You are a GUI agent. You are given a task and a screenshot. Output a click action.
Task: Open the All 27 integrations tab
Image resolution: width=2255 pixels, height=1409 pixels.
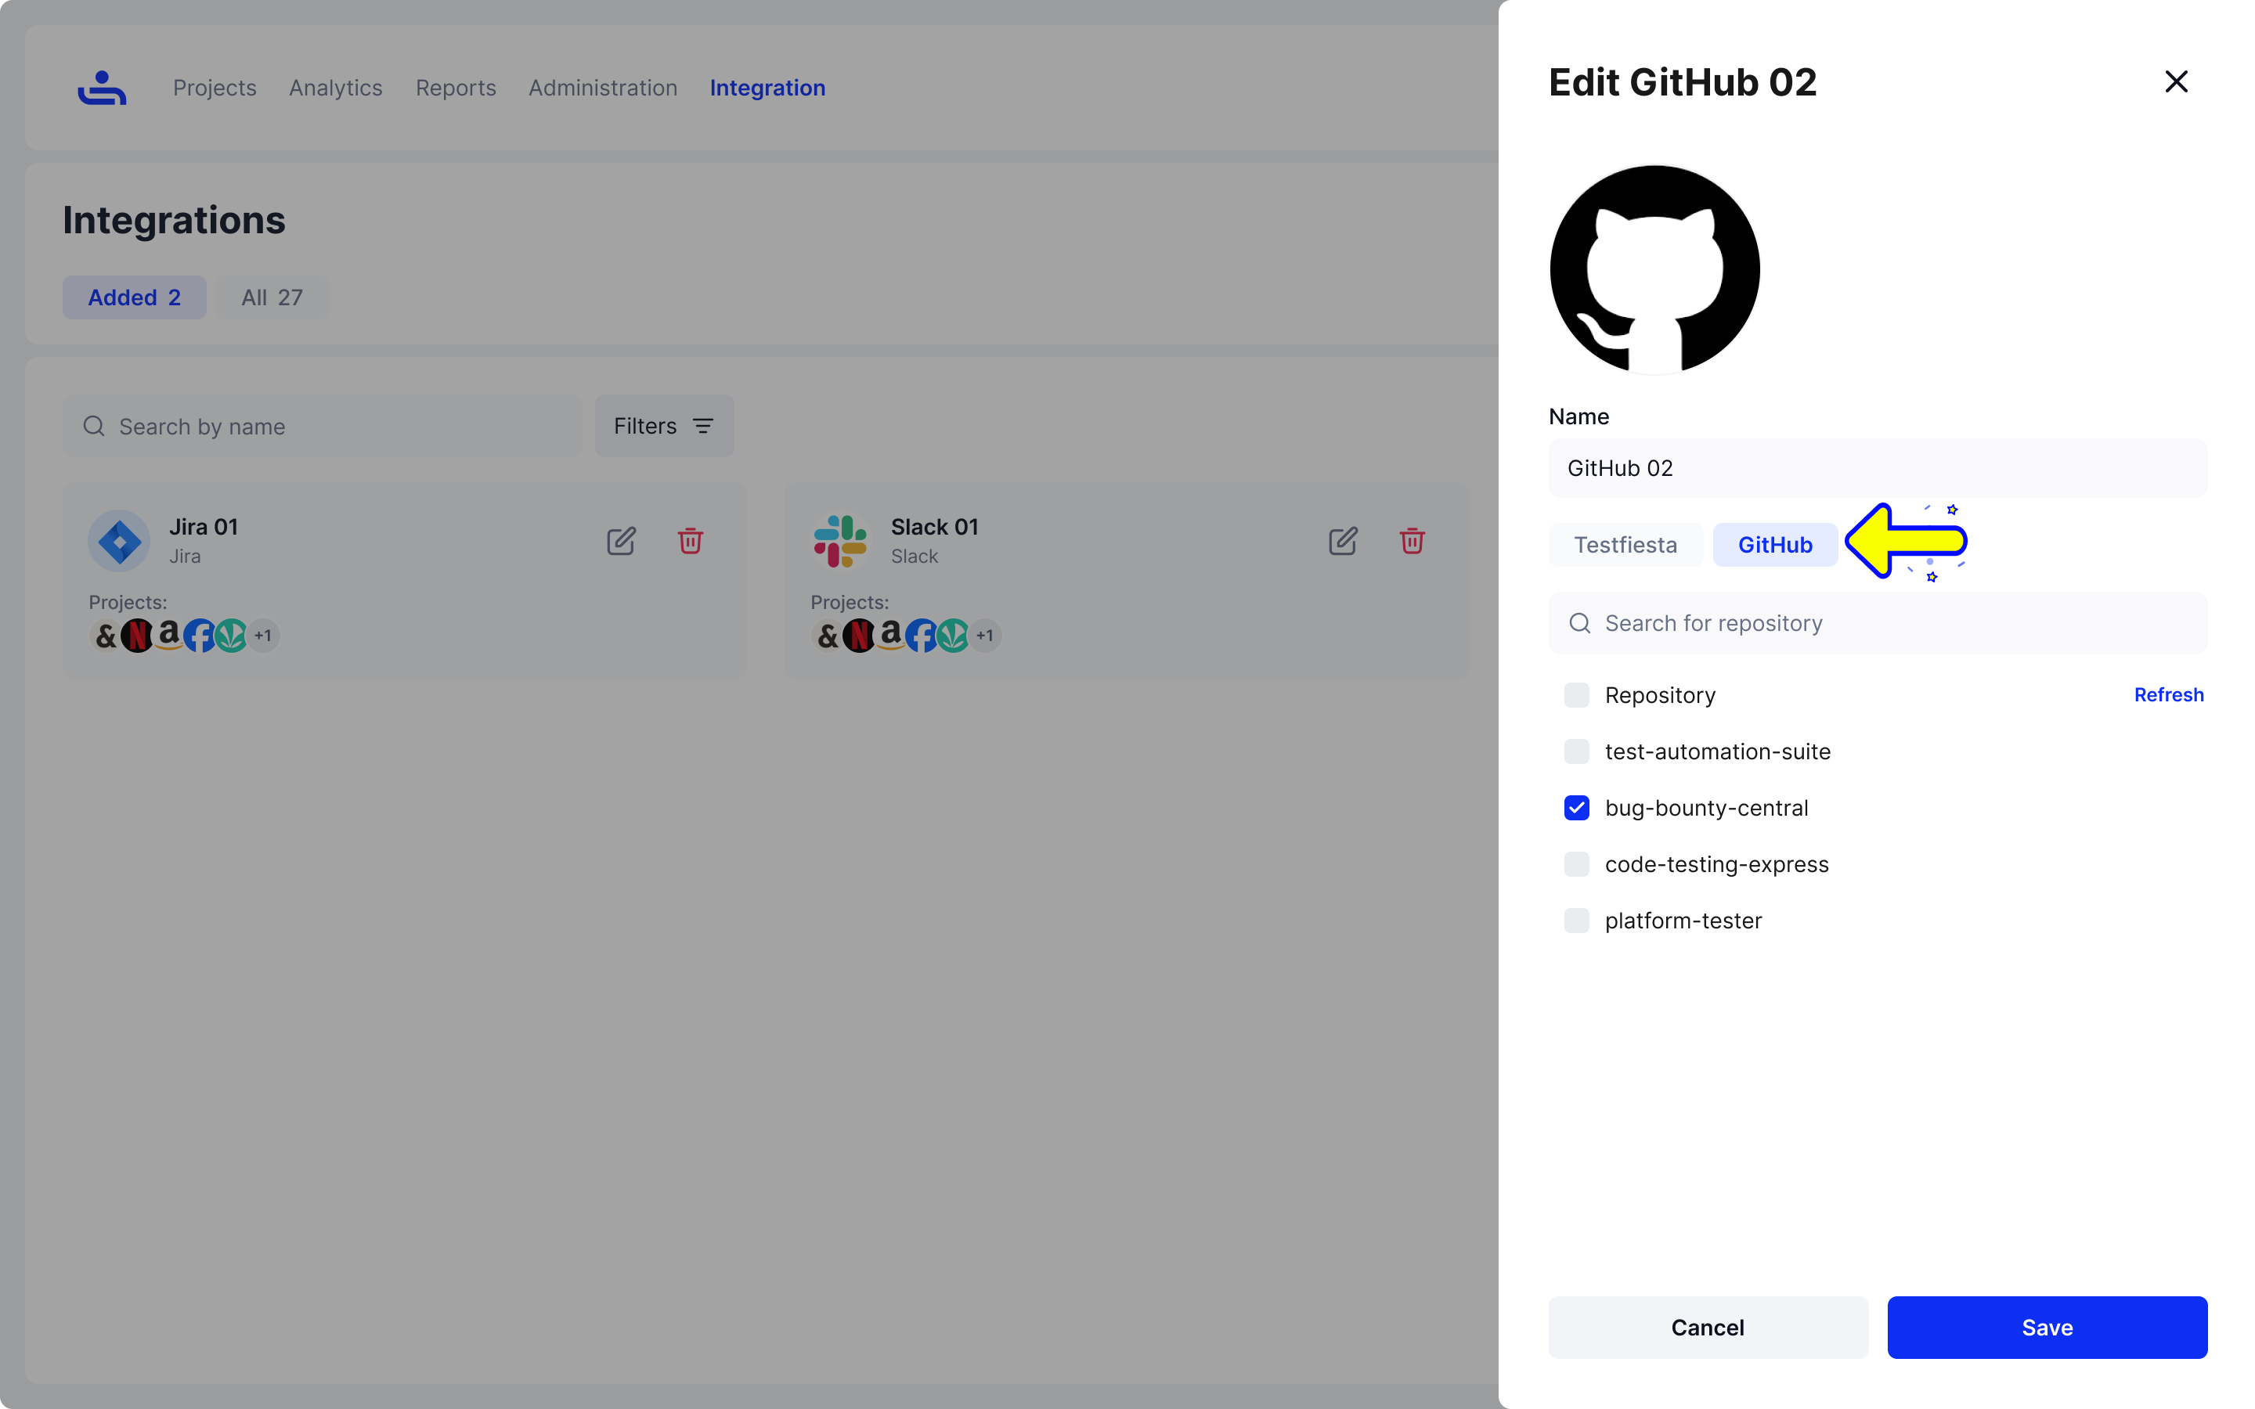tap(272, 297)
